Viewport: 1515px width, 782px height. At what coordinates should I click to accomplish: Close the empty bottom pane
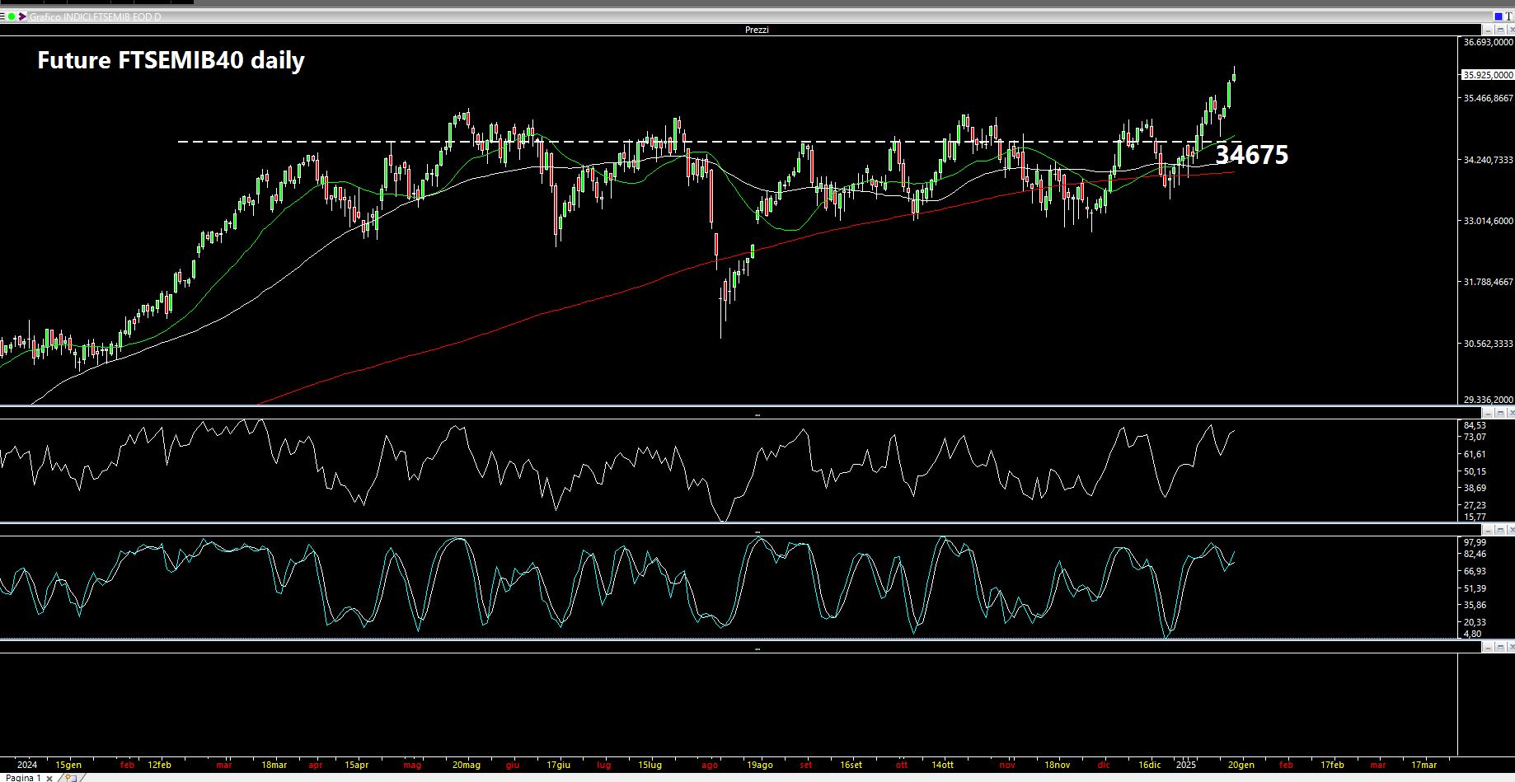coord(1511,648)
